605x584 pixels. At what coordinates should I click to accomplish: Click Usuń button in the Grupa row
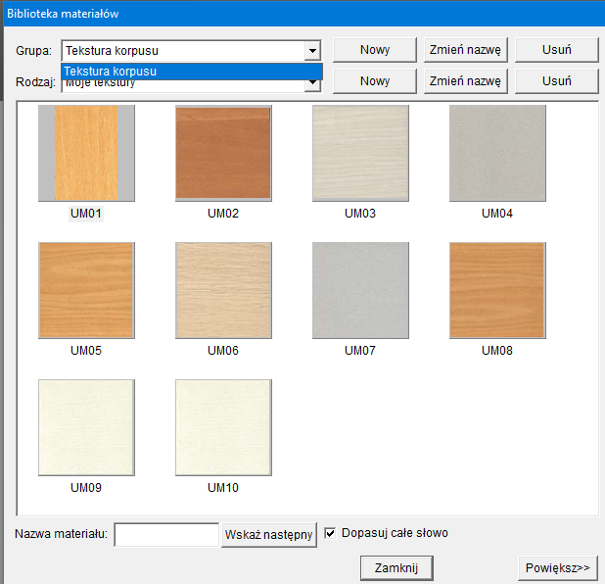pyautogui.click(x=557, y=50)
